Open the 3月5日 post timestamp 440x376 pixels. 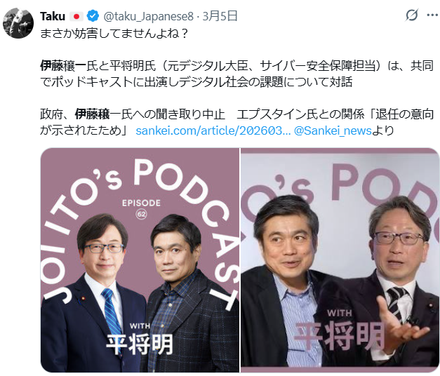[x=220, y=16]
